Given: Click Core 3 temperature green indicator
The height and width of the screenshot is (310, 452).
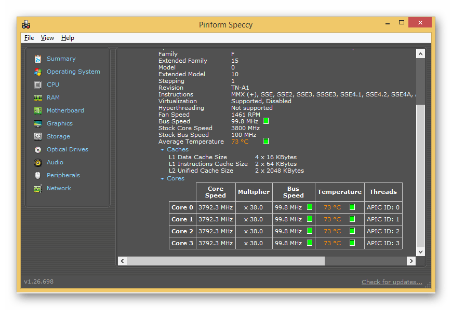Looking at the screenshot, I should coord(352,243).
